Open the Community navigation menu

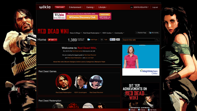pos(119,33)
